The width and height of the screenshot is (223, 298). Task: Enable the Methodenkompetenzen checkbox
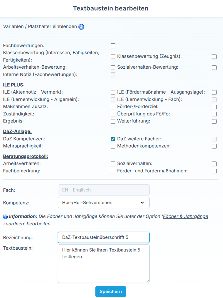(214, 146)
